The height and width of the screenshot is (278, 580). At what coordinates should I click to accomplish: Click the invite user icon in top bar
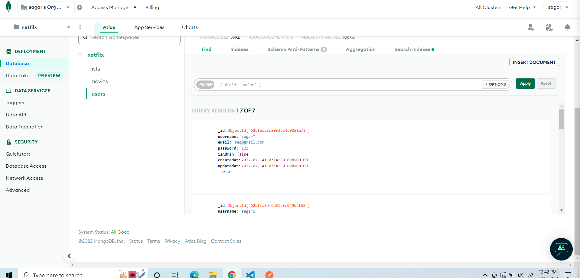[531, 27]
